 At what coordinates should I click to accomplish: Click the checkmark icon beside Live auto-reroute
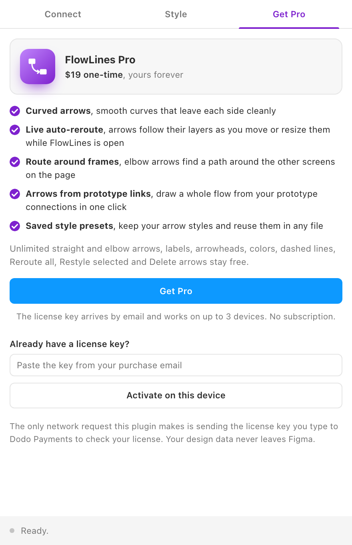click(15, 130)
